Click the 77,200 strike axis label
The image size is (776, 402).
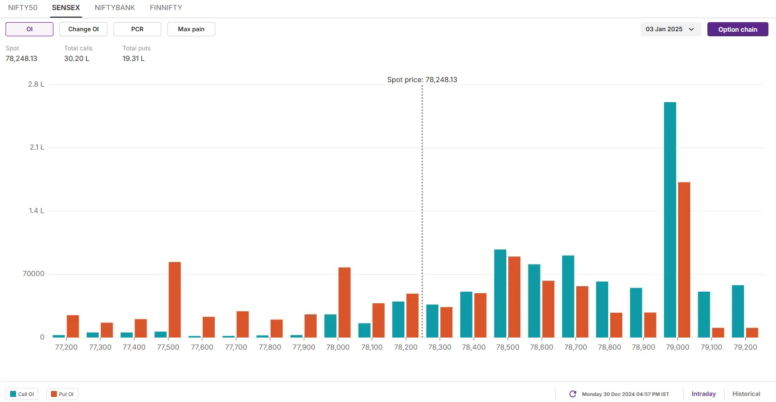click(x=66, y=347)
